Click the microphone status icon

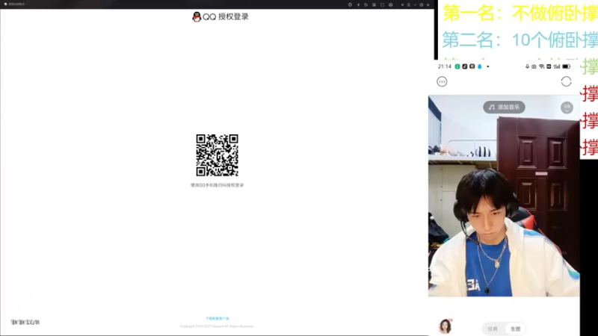pyautogui.click(x=528, y=66)
